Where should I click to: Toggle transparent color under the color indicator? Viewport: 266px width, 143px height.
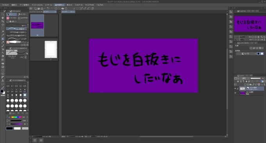[x=3, y=95]
